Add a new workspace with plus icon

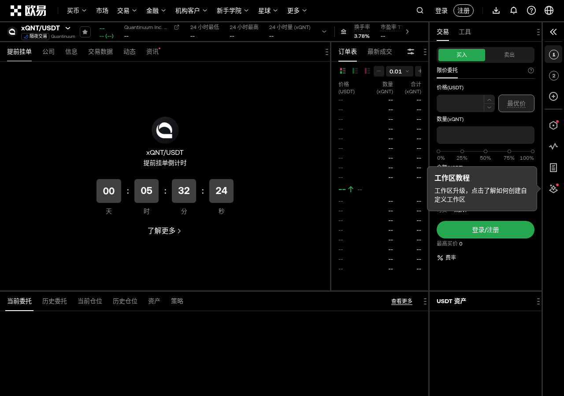click(553, 96)
